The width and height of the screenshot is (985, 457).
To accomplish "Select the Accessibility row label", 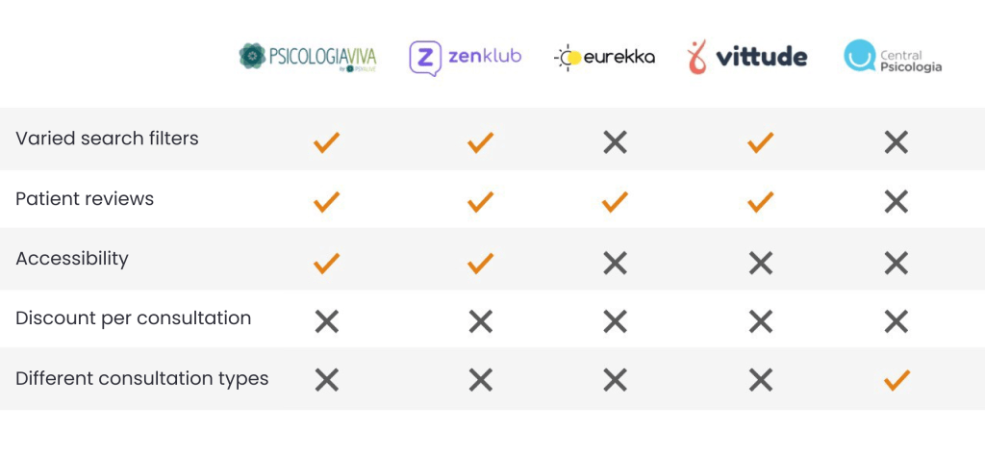I will 72,259.
